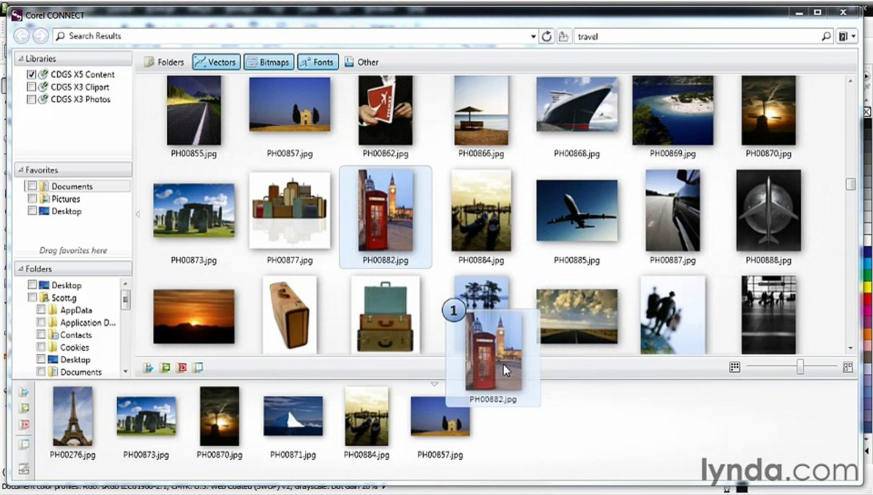The image size is (873, 495).
Task: Click the magnifier icon in the travel search box
Action: pyautogui.click(x=826, y=36)
